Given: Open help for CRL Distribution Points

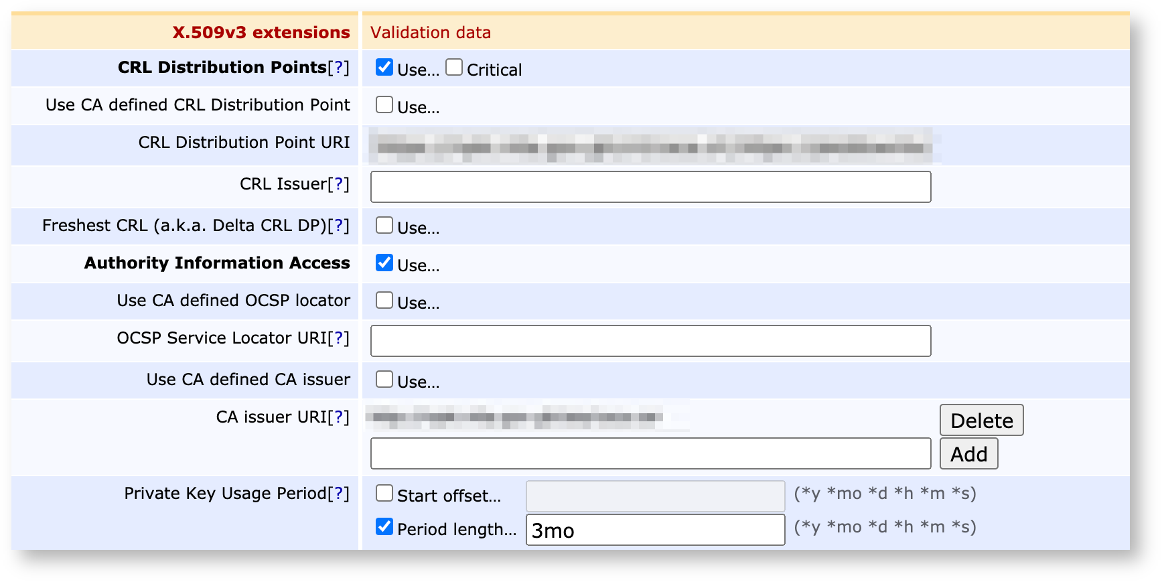Looking at the screenshot, I should pos(338,68).
